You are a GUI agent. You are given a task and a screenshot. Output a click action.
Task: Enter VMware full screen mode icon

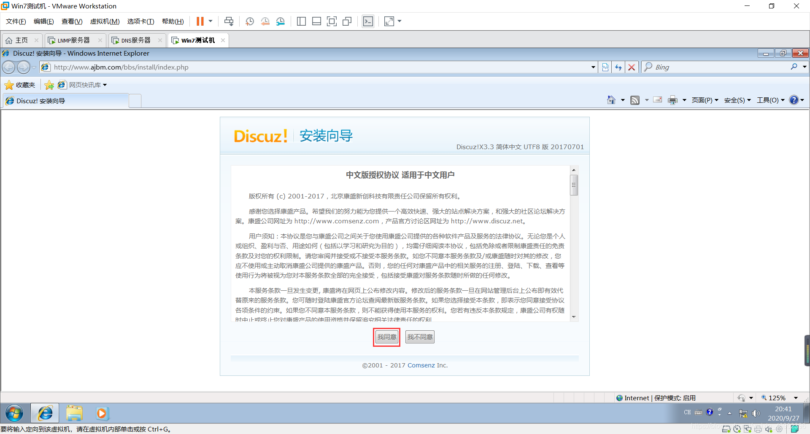click(332, 21)
